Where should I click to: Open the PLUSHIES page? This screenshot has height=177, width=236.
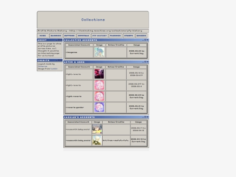tap(115, 36)
